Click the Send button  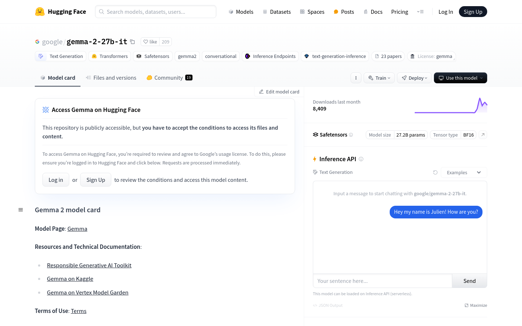pos(469,281)
